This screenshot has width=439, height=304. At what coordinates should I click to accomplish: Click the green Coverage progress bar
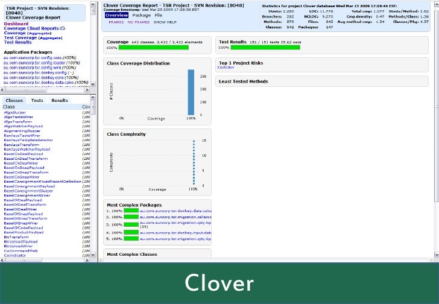coord(153,48)
